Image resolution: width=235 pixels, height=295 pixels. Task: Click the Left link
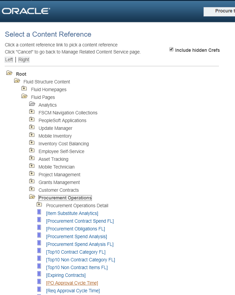(x=9, y=60)
